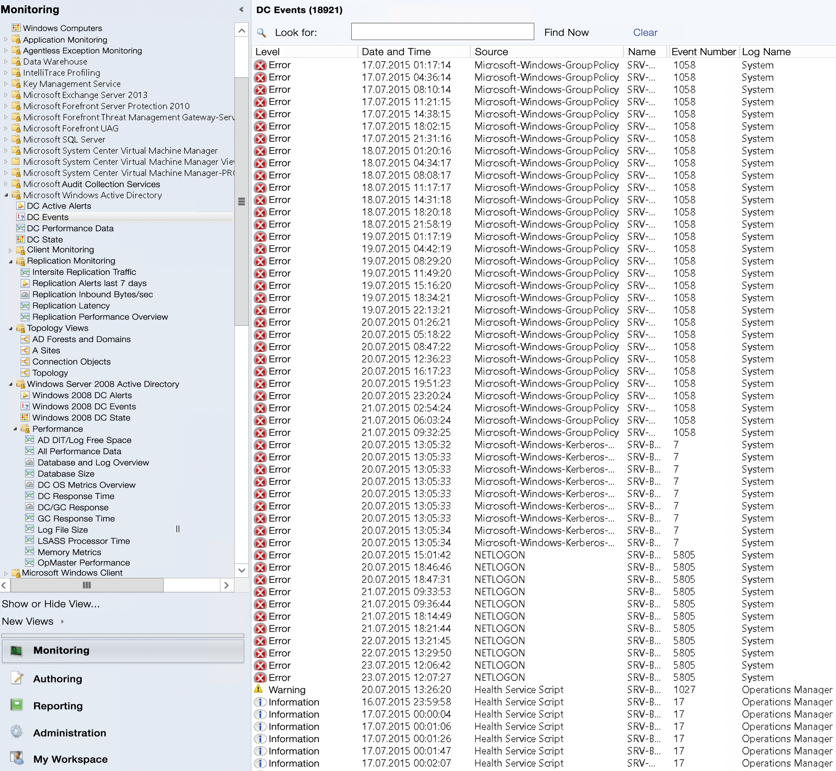
Task: Switch to the Administration workspace
Action: 70,733
